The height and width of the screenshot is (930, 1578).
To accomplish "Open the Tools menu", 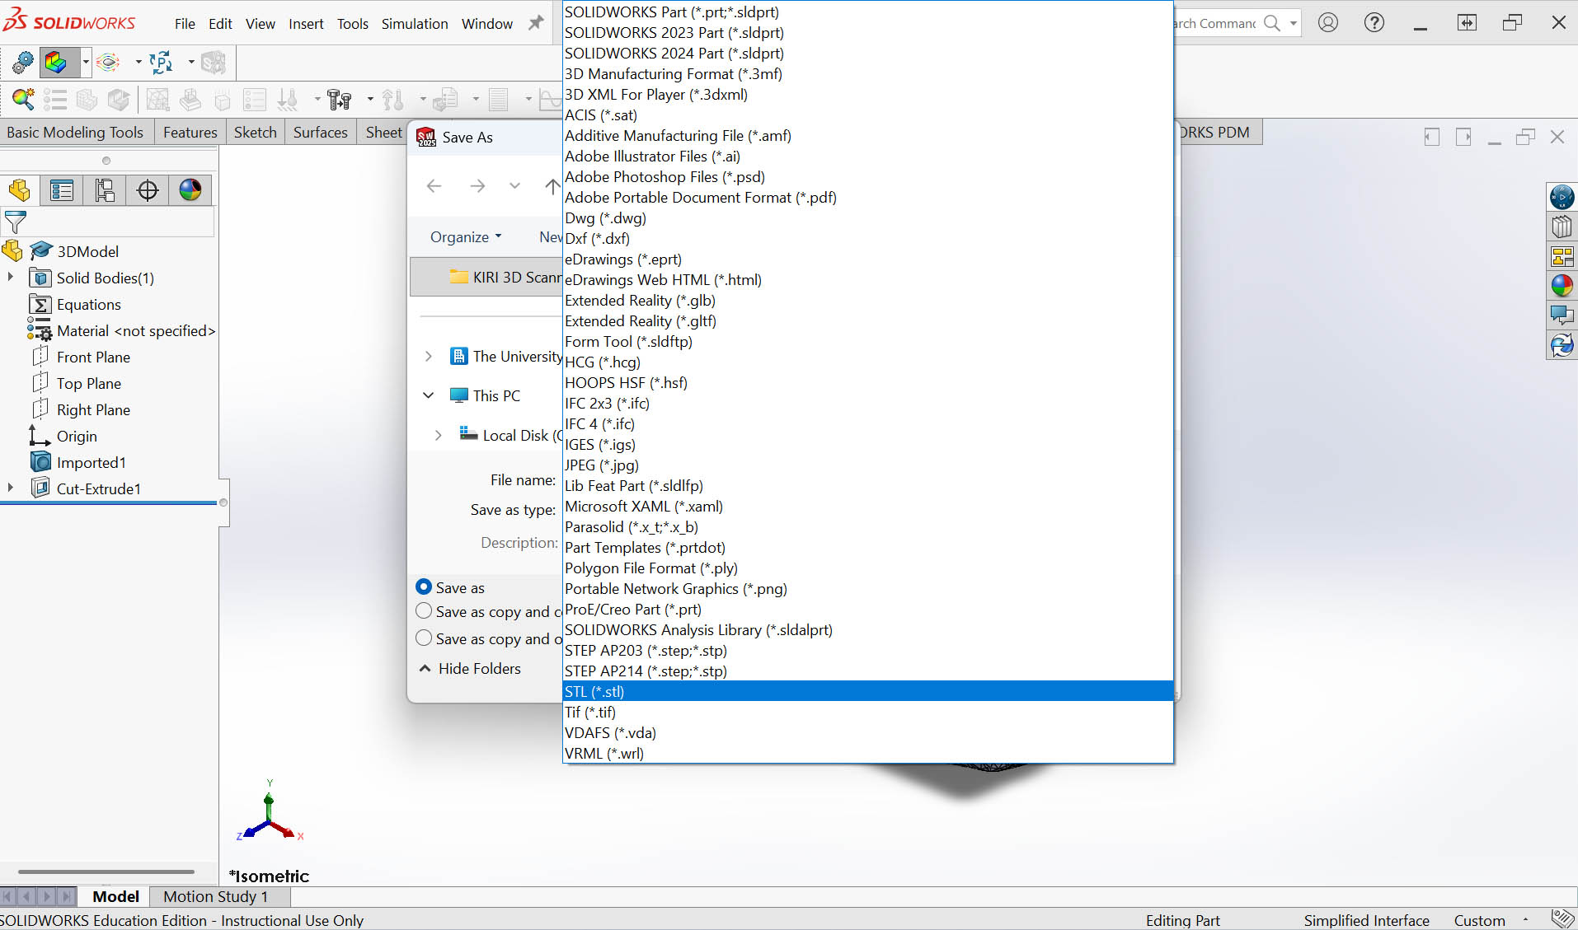I will click(353, 24).
